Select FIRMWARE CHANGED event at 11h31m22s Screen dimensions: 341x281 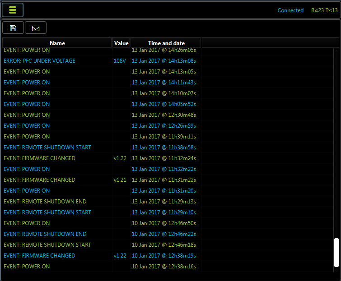(x=168, y=180)
